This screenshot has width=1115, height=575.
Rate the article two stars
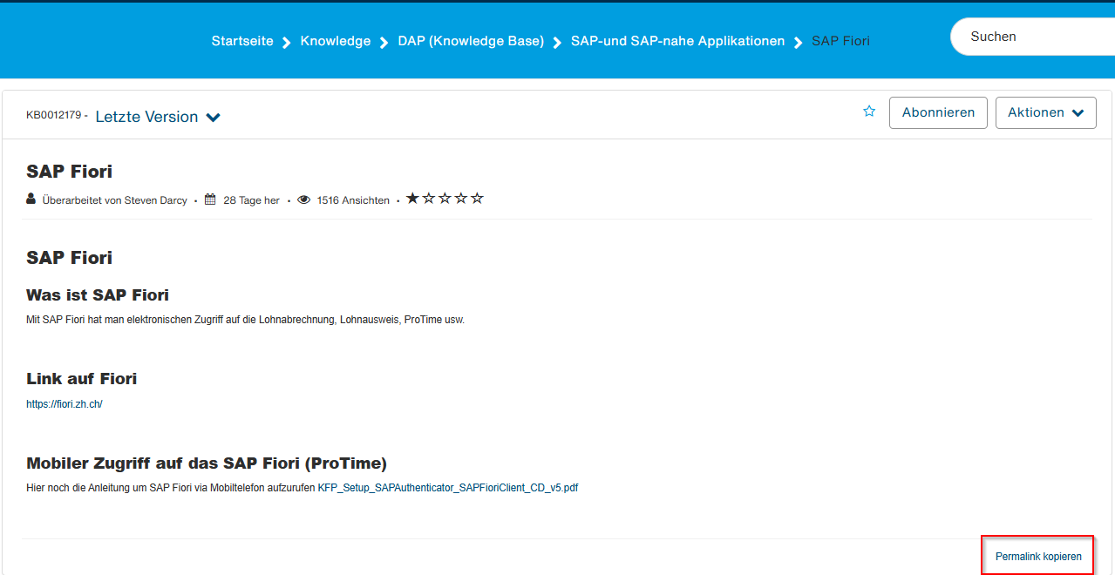coord(428,199)
